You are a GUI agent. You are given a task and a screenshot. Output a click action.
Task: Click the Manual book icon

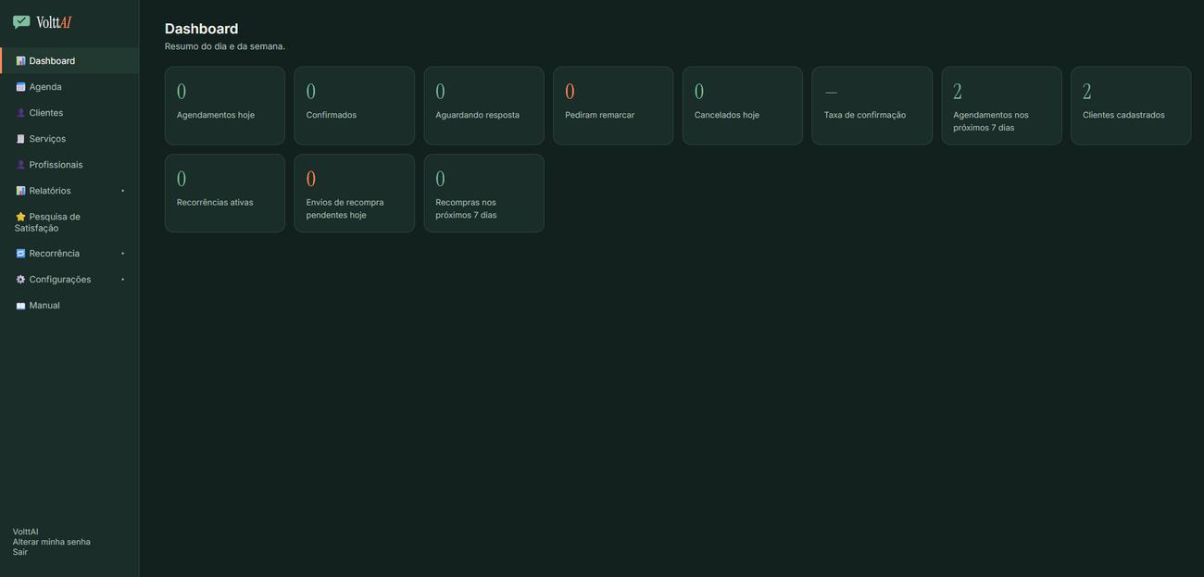pos(20,306)
